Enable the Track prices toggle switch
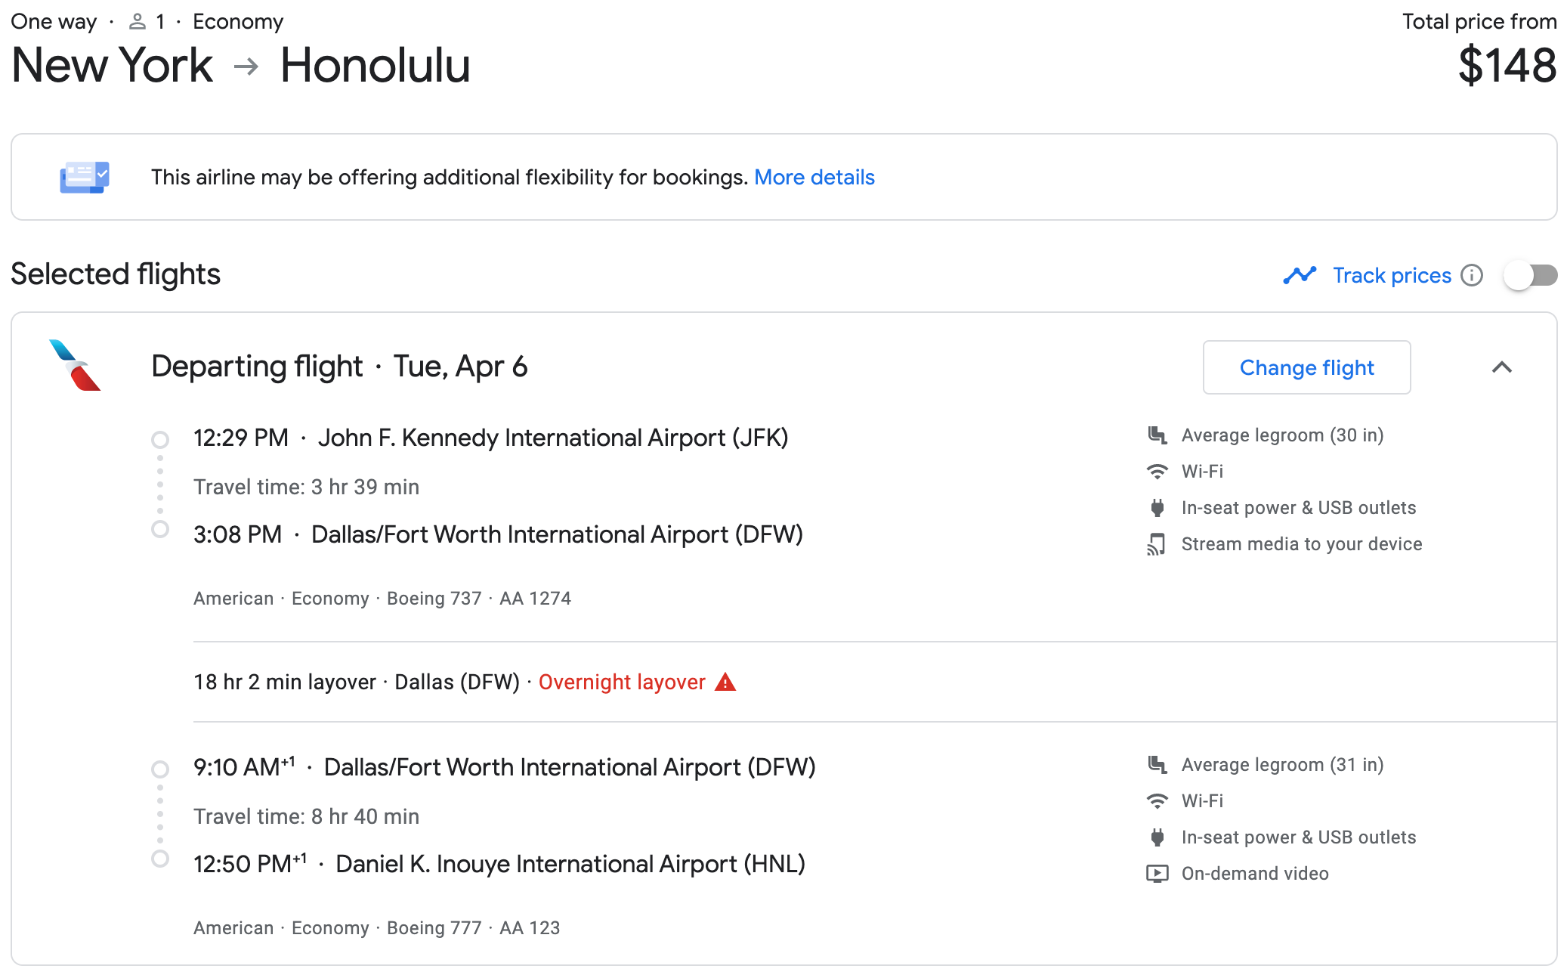This screenshot has height=975, width=1567. pyautogui.click(x=1530, y=275)
